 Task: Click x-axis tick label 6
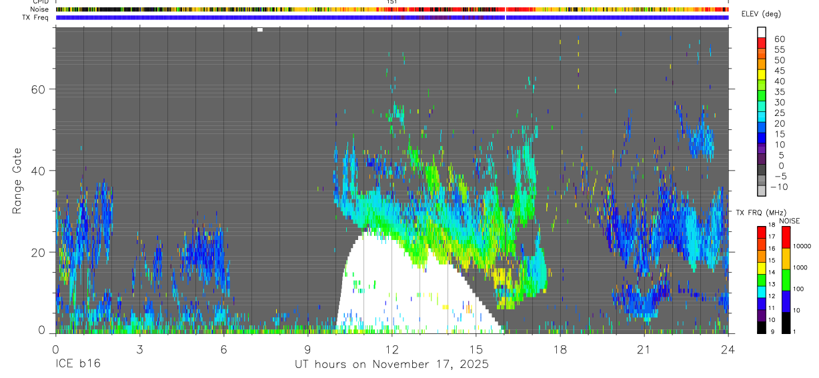223,349
